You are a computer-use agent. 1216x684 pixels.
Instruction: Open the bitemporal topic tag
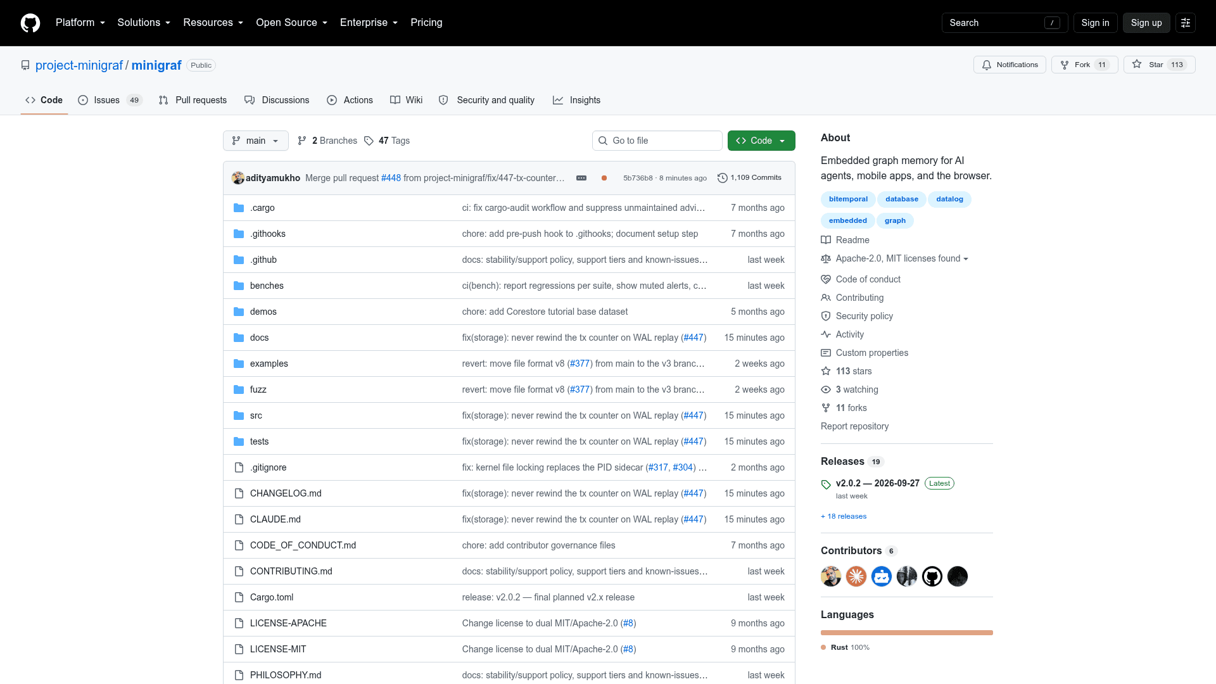coord(848,199)
